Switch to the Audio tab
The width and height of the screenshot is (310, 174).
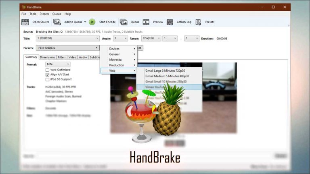click(83, 57)
